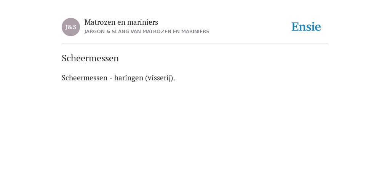The height and width of the screenshot is (195, 390).
Task: Click the letter S inside the avatar circle
Action: 75,27
